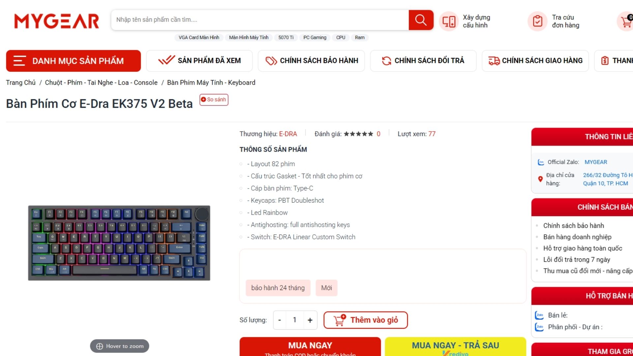The width and height of the screenshot is (633, 356).
Task: Click the yellow MUA NGAY - TRẢ SAU button
Action: [455, 347]
